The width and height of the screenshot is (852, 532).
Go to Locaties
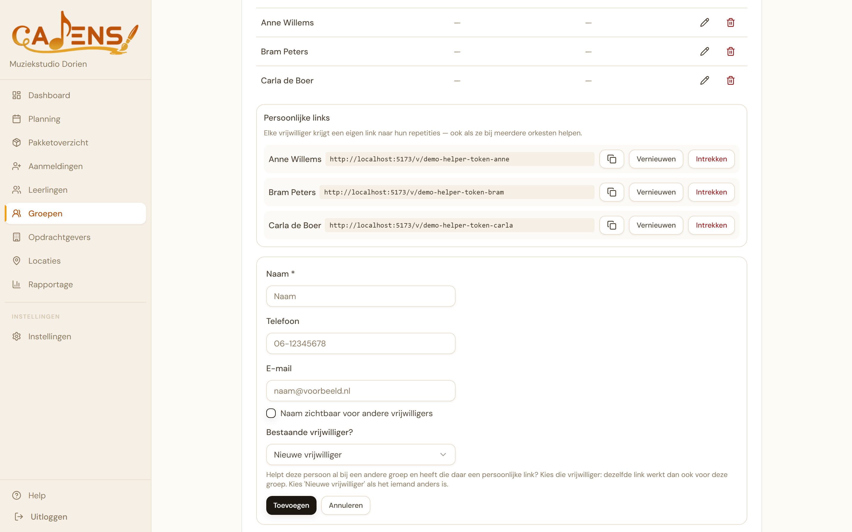[x=76, y=261]
